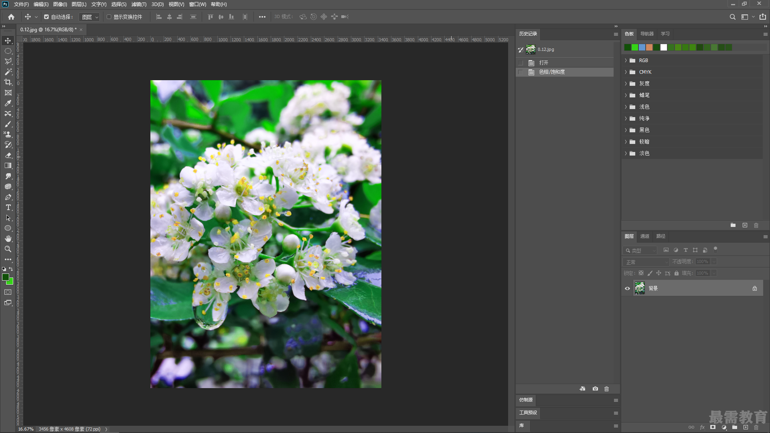Click the 0.12.jpg history snapshot thumbnail
Image resolution: width=770 pixels, height=433 pixels.
[531, 49]
